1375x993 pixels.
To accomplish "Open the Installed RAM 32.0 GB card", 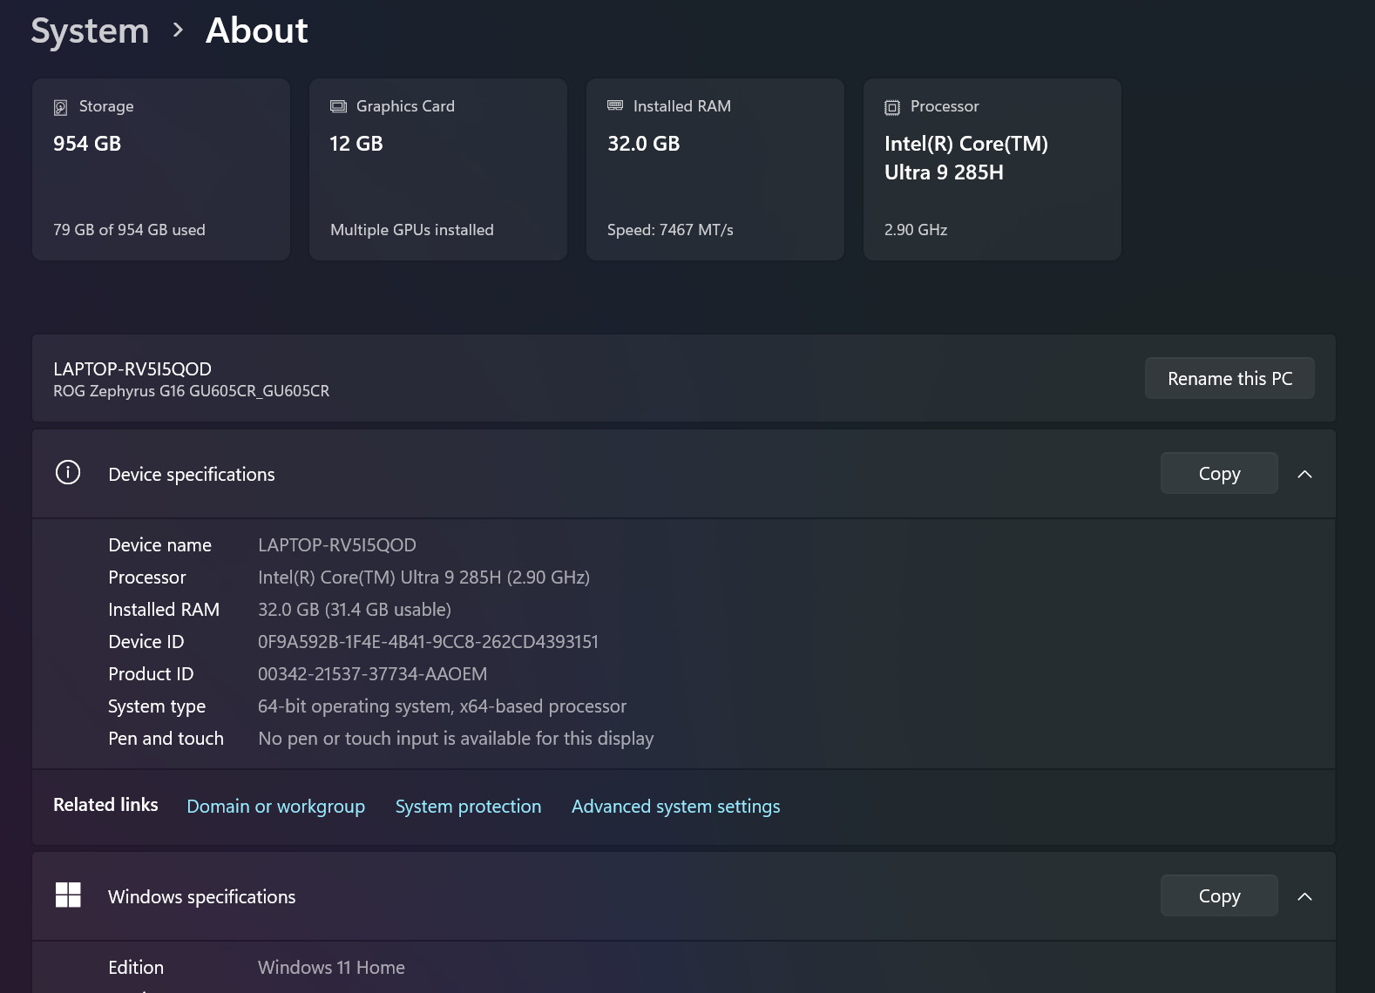I will pyautogui.click(x=715, y=169).
